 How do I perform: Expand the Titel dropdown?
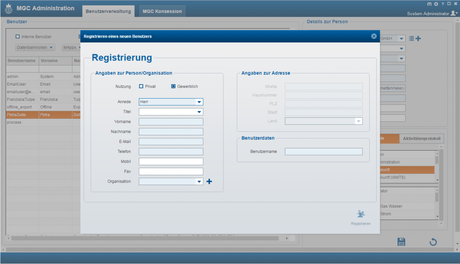(x=199, y=112)
